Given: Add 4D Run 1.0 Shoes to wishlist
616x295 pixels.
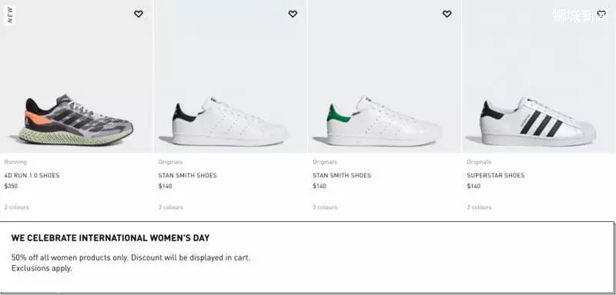Looking at the screenshot, I should click(x=139, y=14).
